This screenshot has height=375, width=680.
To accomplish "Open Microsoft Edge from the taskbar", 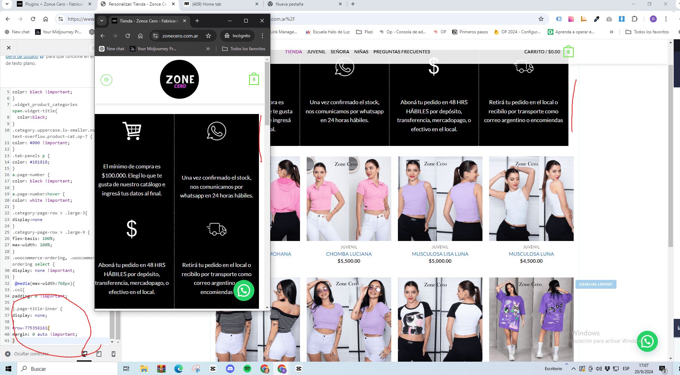I will 179,369.
